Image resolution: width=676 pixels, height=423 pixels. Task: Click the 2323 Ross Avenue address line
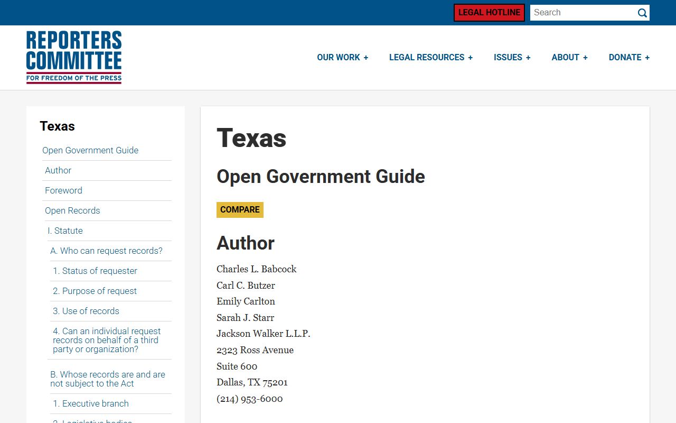(x=255, y=350)
